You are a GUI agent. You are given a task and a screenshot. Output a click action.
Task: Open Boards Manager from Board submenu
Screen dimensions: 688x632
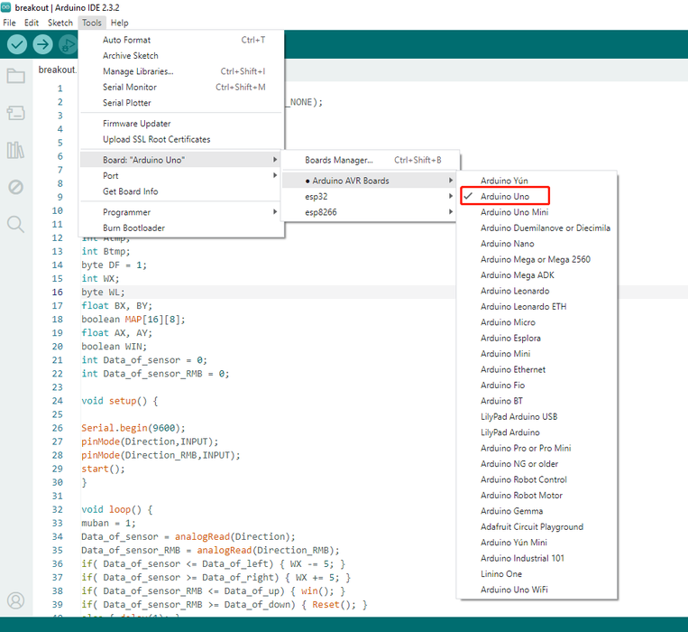(370, 161)
